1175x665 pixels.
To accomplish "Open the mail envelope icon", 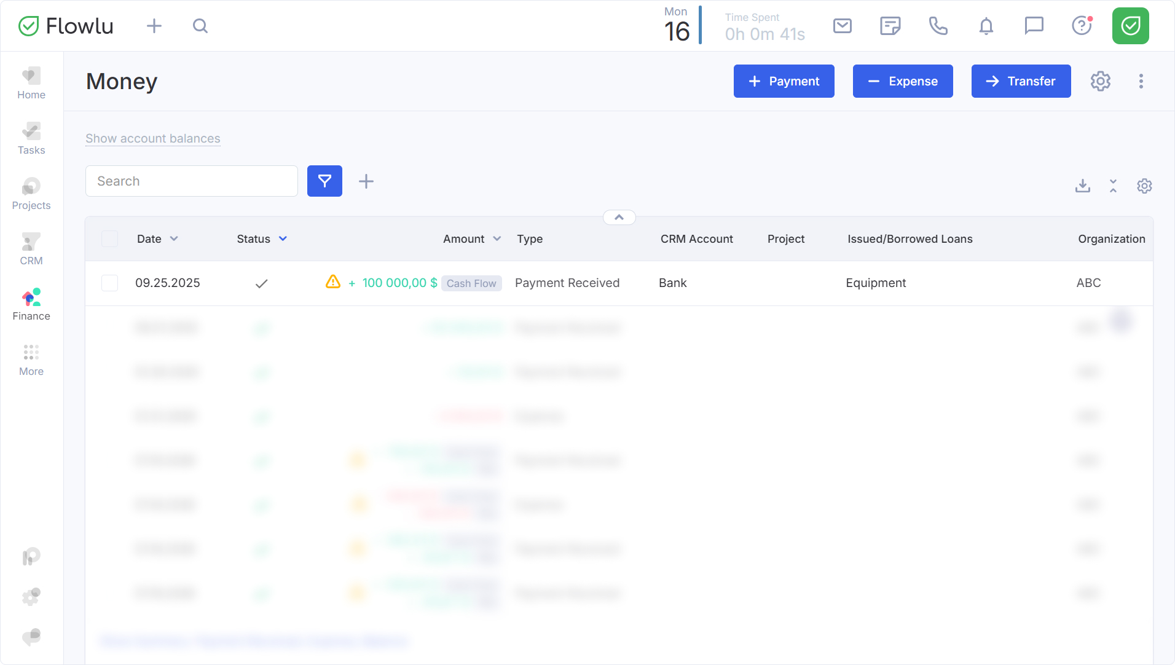I will [842, 26].
